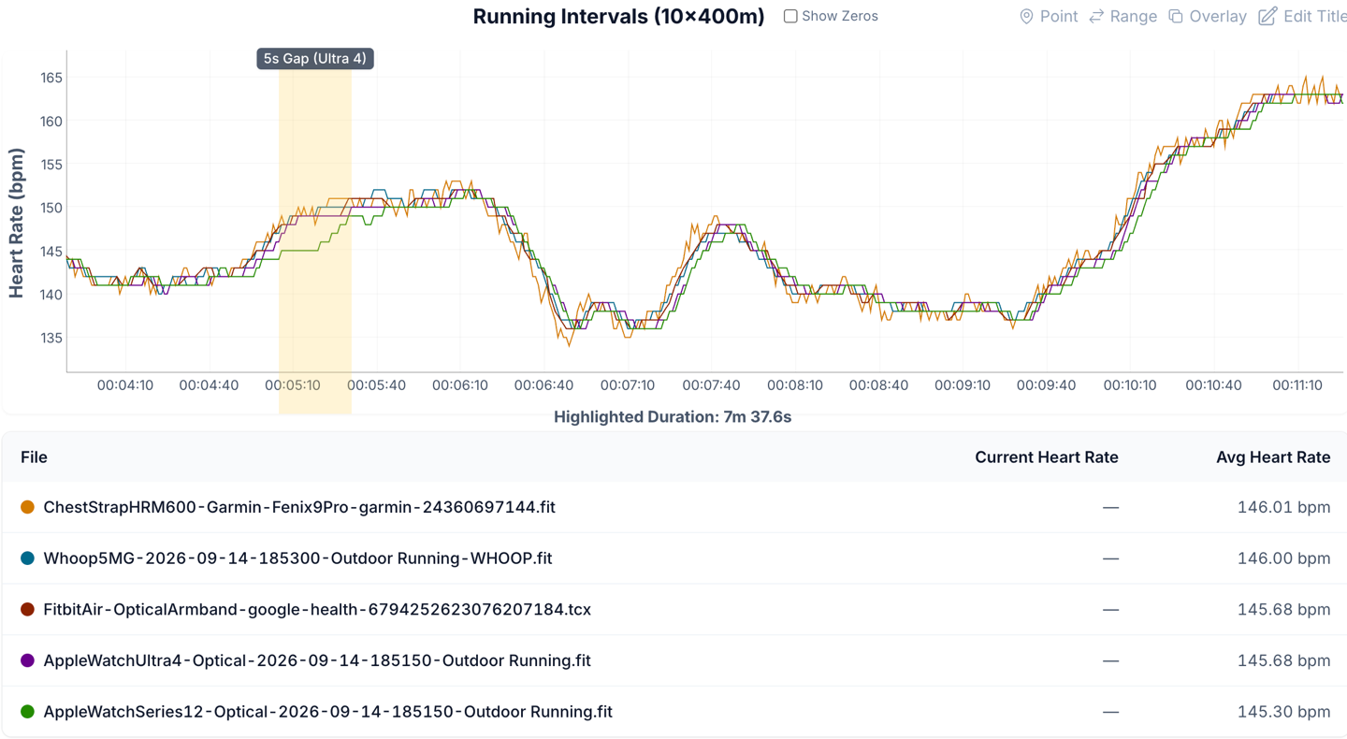Click the Highlighted Duration: 7m 37.6s text
Image resolution: width=1347 pixels, height=739 pixels.
click(673, 417)
